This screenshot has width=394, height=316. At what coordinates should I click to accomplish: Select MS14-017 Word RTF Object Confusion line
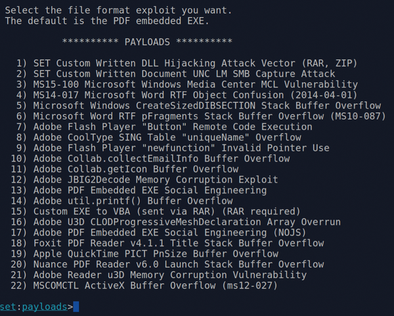coord(186,95)
